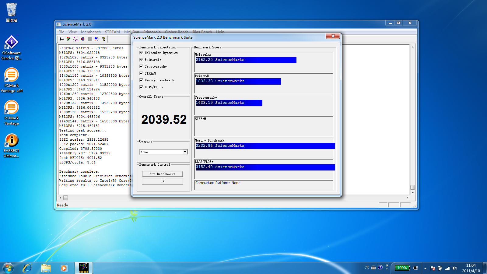Click 'Benchmark complete.' log line
This screenshot has height=274, width=487.
[x=79, y=171]
